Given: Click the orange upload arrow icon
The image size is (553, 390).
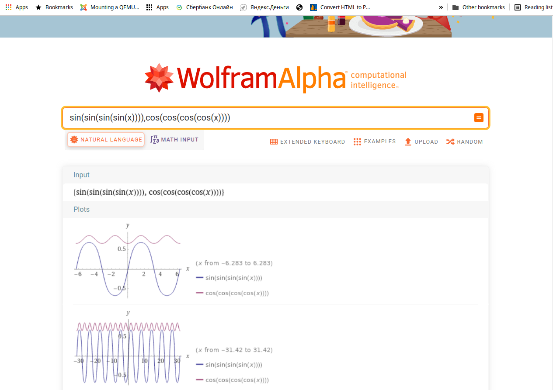Looking at the screenshot, I should pos(408,142).
